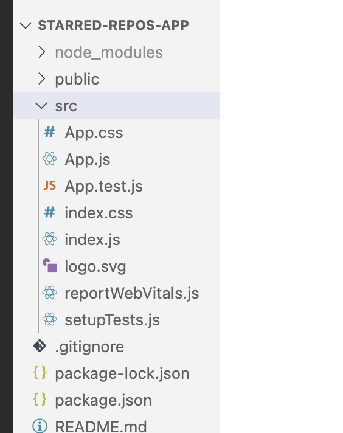
Task: Click the React icon beside reportWebVitals.js
Action: pyautogui.click(x=50, y=293)
